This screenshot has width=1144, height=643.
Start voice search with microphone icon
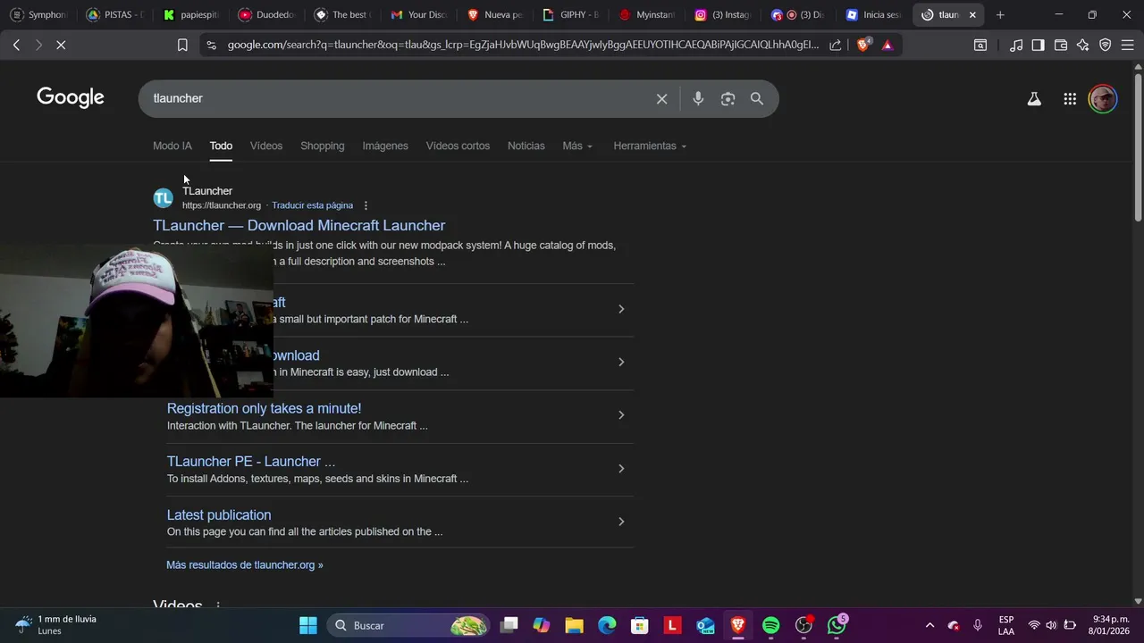698,99
